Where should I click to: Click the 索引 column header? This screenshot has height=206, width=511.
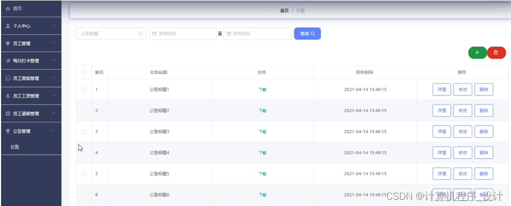tap(99, 73)
